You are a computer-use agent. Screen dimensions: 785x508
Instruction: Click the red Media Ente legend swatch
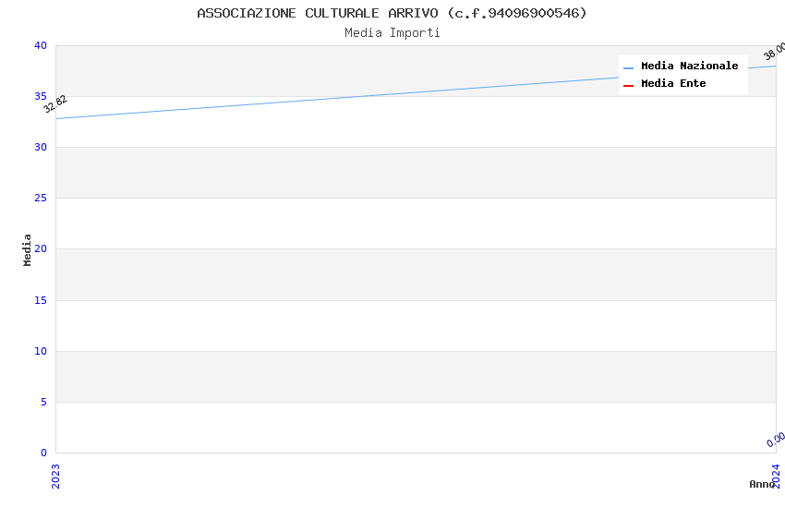tap(628, 85)
